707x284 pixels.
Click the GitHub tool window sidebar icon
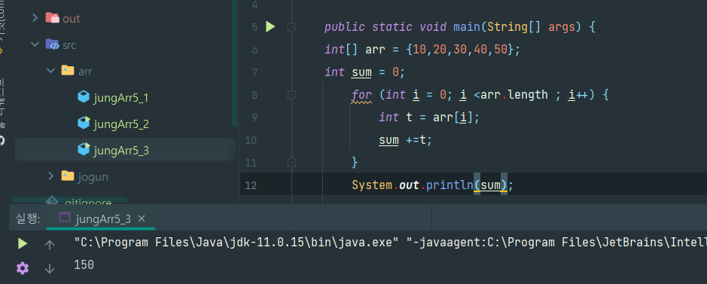2,140
